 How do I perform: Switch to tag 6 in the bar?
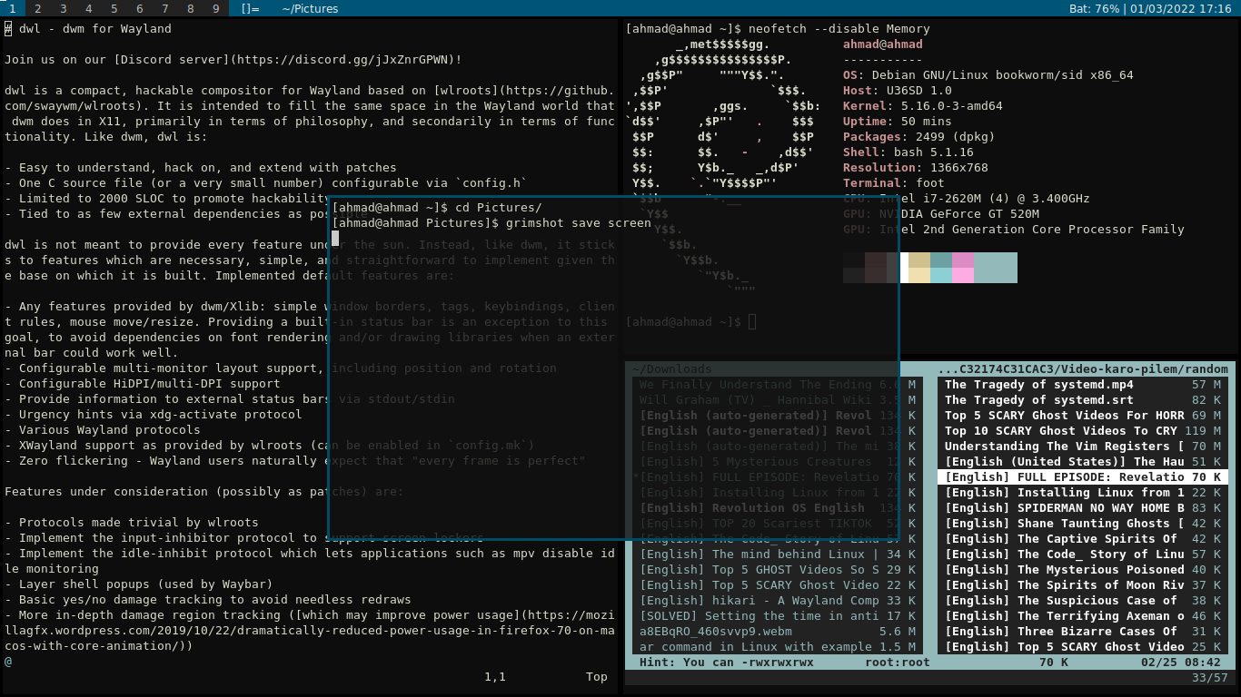point(140,8)
